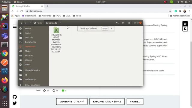
Task: Launch IntelliJ IDEA from dock
Action: point(5,26)
